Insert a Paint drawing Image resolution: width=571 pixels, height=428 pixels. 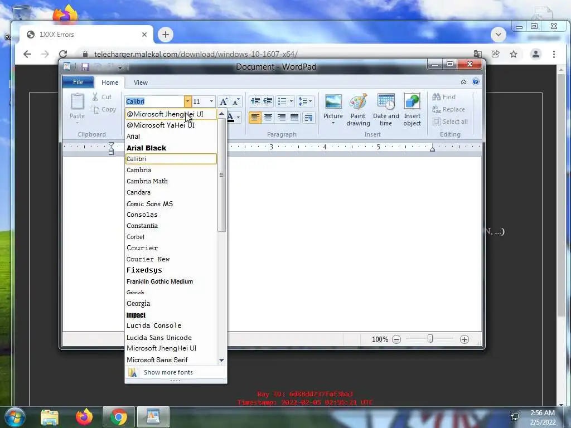358,110
